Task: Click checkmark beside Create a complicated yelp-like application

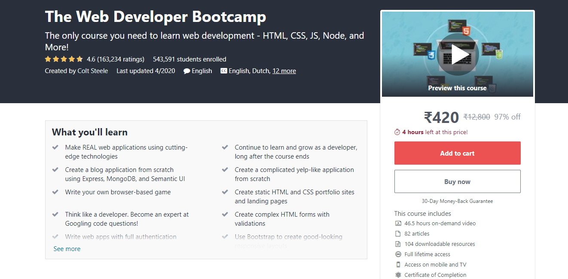Action: [225, 169]
